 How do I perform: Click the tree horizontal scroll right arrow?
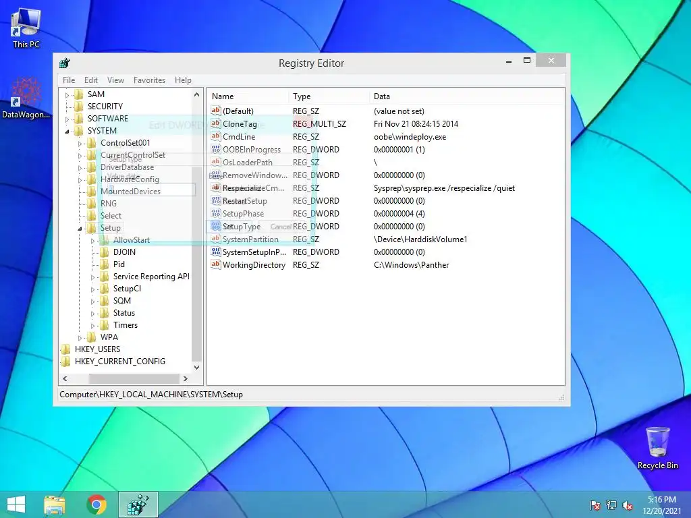tap(186, 379)
